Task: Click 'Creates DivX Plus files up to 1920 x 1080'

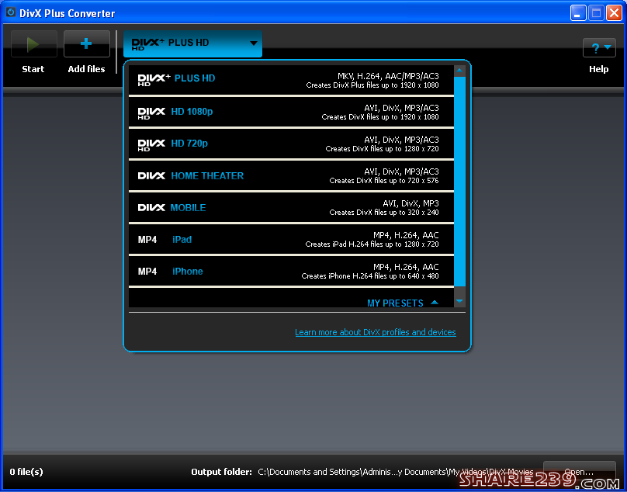Action: tap(372, 85)
